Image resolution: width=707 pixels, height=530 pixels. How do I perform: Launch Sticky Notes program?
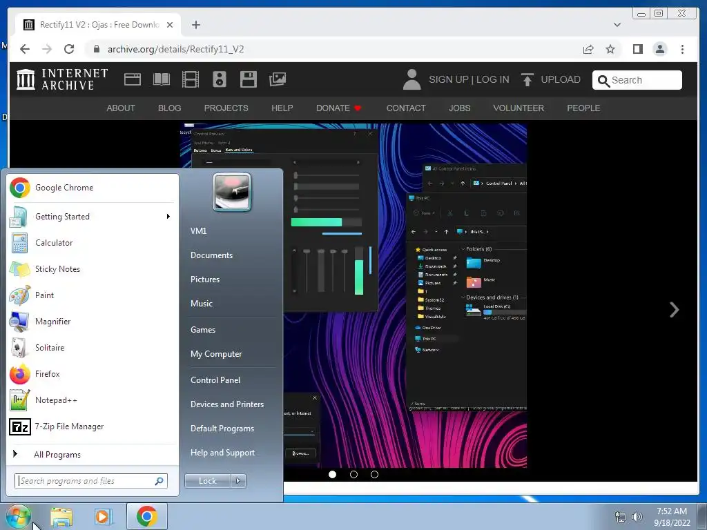click(x=93, y=269)
